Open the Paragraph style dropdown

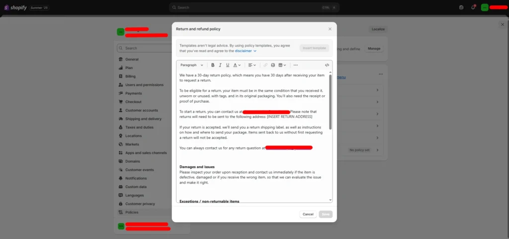(192, 65)
